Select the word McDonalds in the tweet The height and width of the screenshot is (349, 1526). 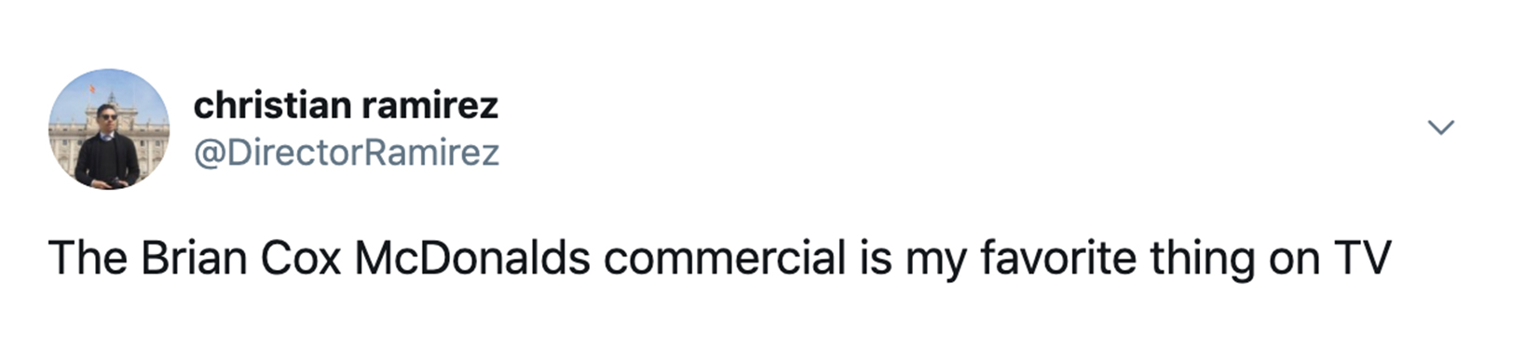472,259
